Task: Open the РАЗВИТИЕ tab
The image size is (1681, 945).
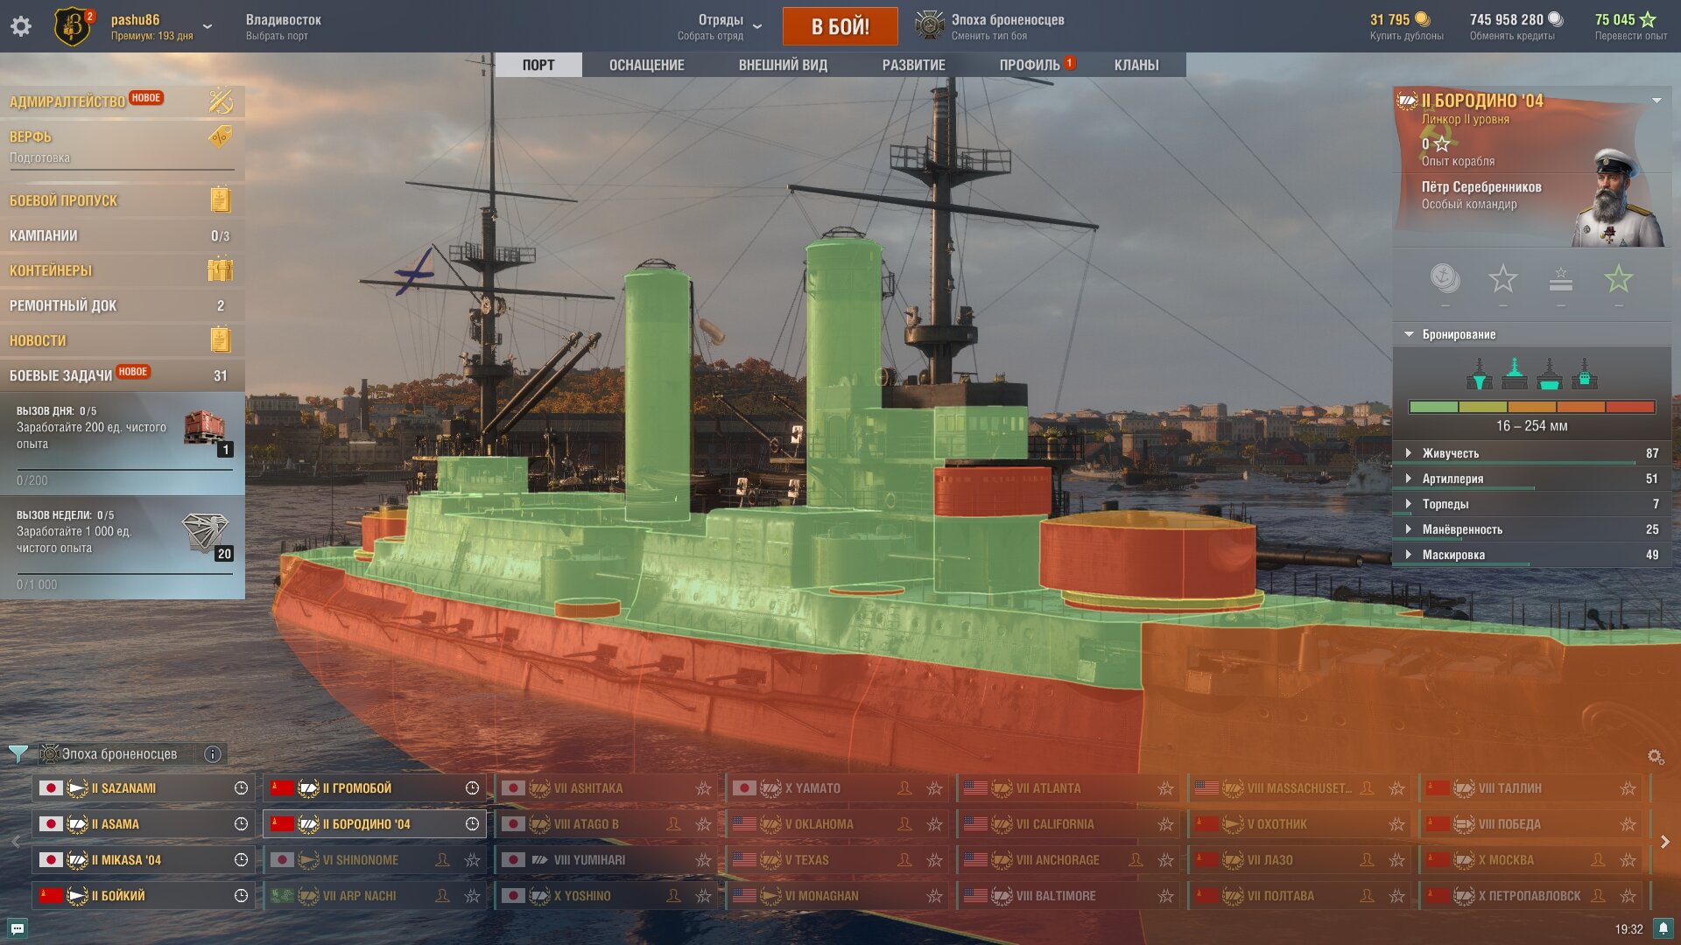Action: (x=914, y=65)
